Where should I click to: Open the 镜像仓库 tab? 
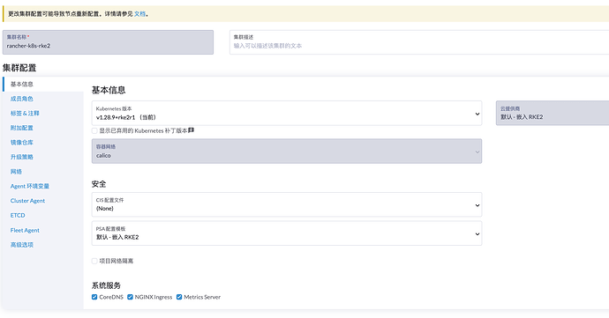pyautogui.click(x=22, y=143)
